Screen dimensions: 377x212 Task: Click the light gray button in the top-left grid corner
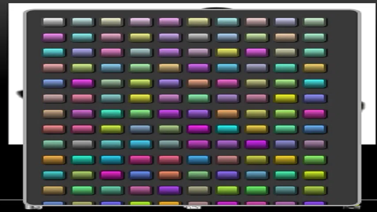pyautogui.click(x=53, y=22)
